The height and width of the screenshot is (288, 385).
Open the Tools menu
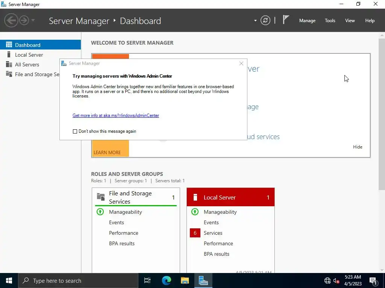coord(330,21)
